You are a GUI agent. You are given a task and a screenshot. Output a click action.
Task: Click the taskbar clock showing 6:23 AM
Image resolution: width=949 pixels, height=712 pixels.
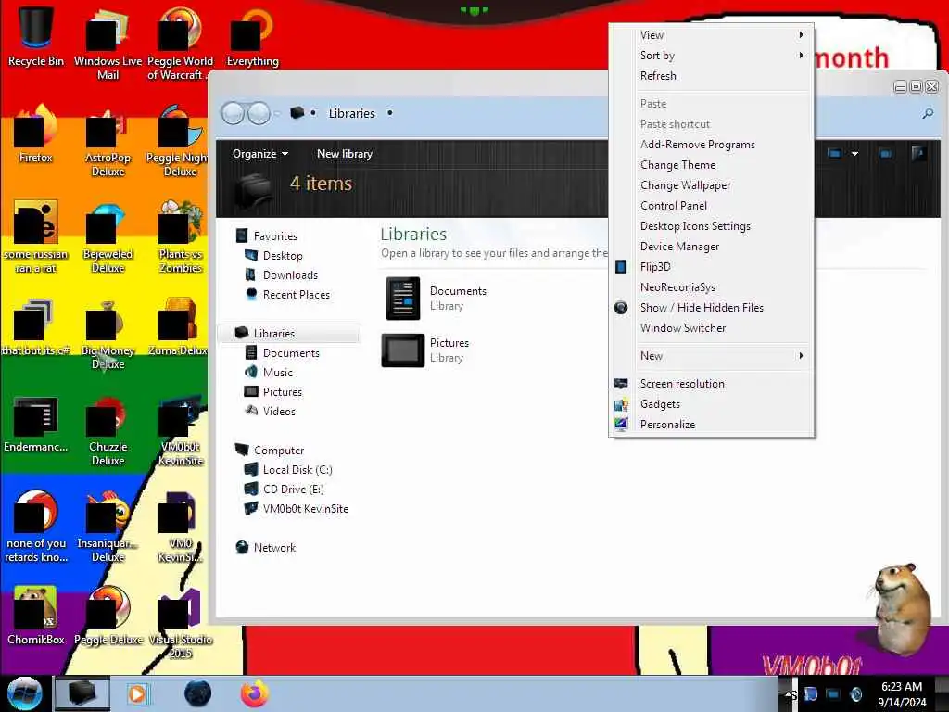tap(902, 694)
